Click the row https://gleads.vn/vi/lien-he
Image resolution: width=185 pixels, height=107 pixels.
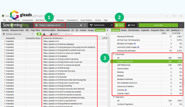point(54,74)
